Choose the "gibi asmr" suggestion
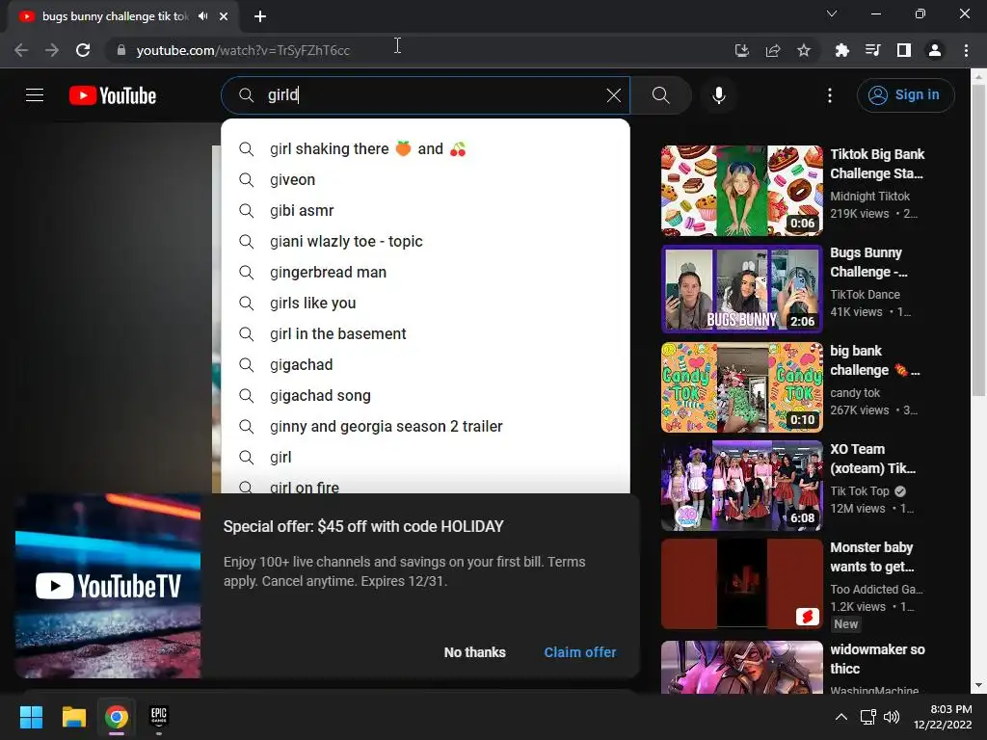The width and height of the screenshot is (987, 740). coord(425,211)
